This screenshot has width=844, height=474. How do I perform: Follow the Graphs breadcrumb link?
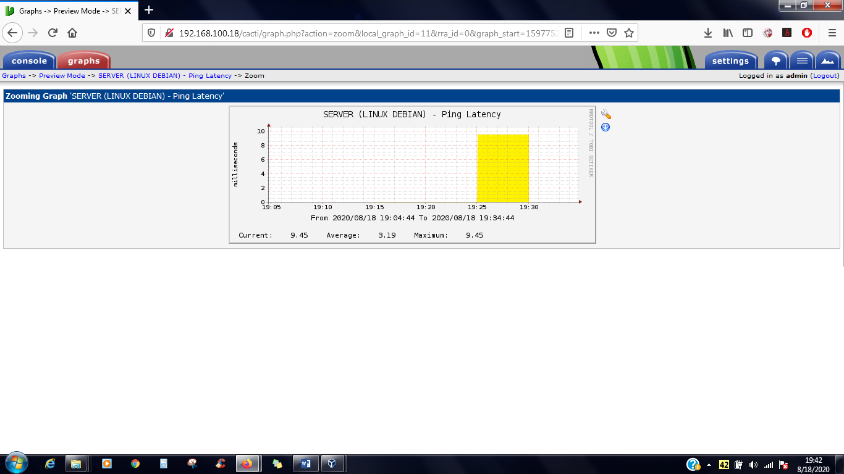pyautogui.click(x=14, y=75)
